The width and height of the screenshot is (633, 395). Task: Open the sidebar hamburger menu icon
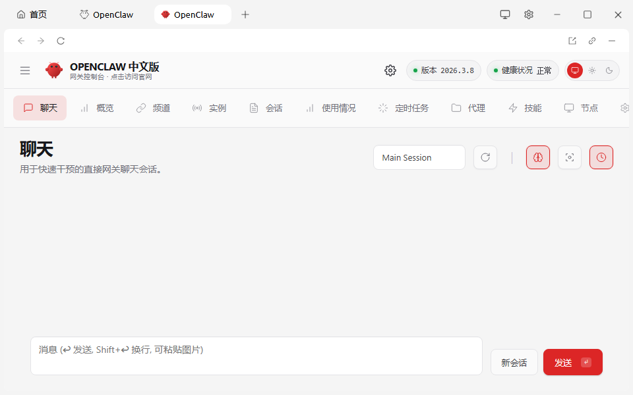point(25,70)
